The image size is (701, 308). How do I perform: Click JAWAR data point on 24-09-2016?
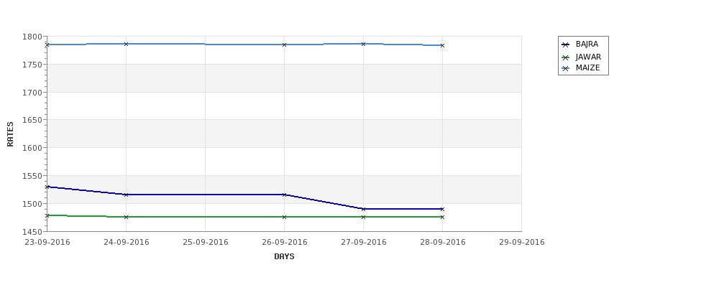126,217
